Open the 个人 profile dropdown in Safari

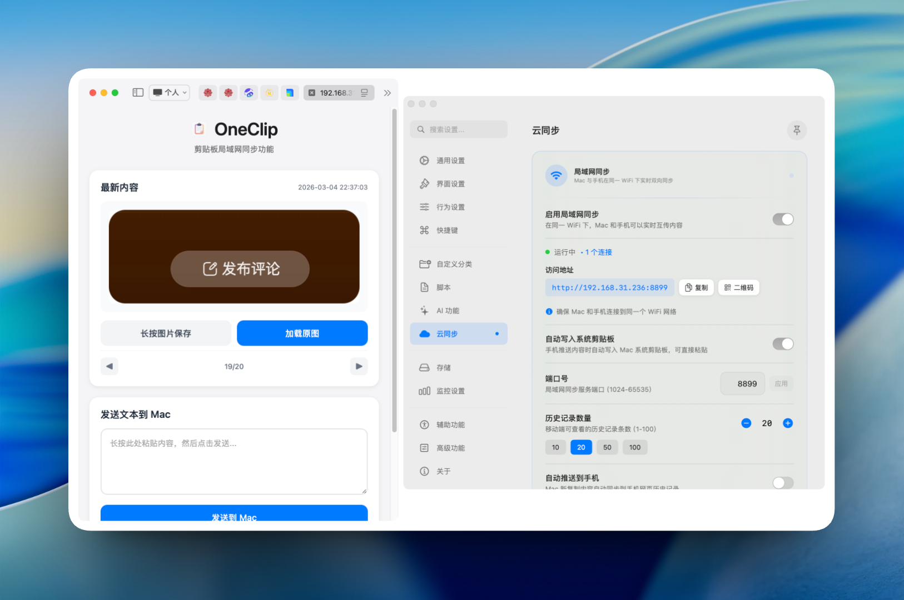169,92
